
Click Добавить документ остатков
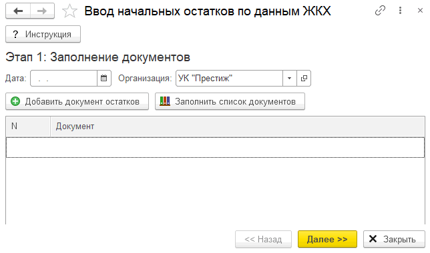(77, 101)
